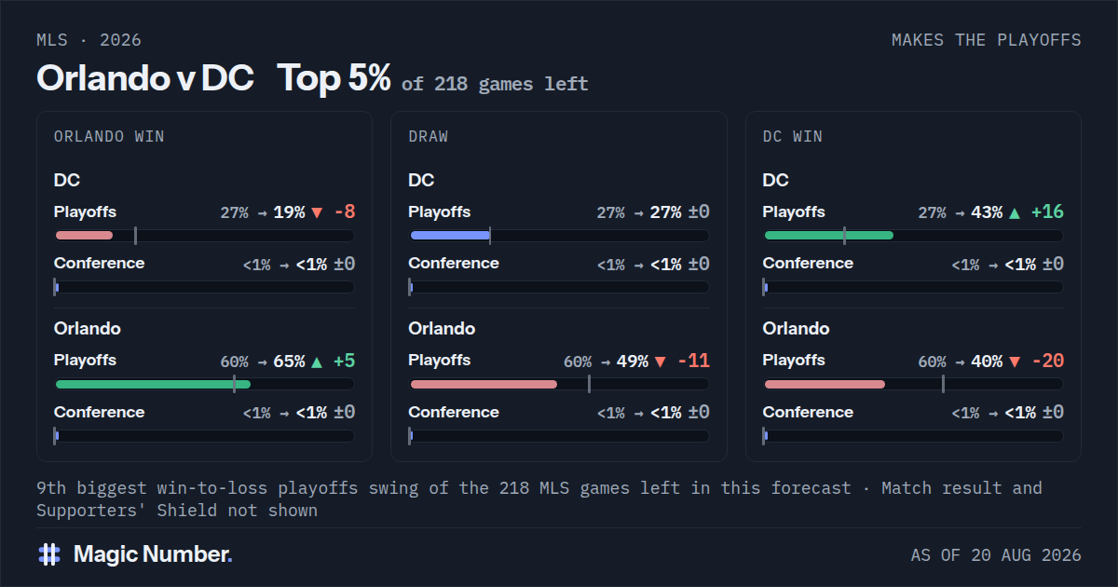Screen dimensions: 1118x587
Task: Click green Orlando playoffs bar in Orlando Win
Action: coord(153,384)
